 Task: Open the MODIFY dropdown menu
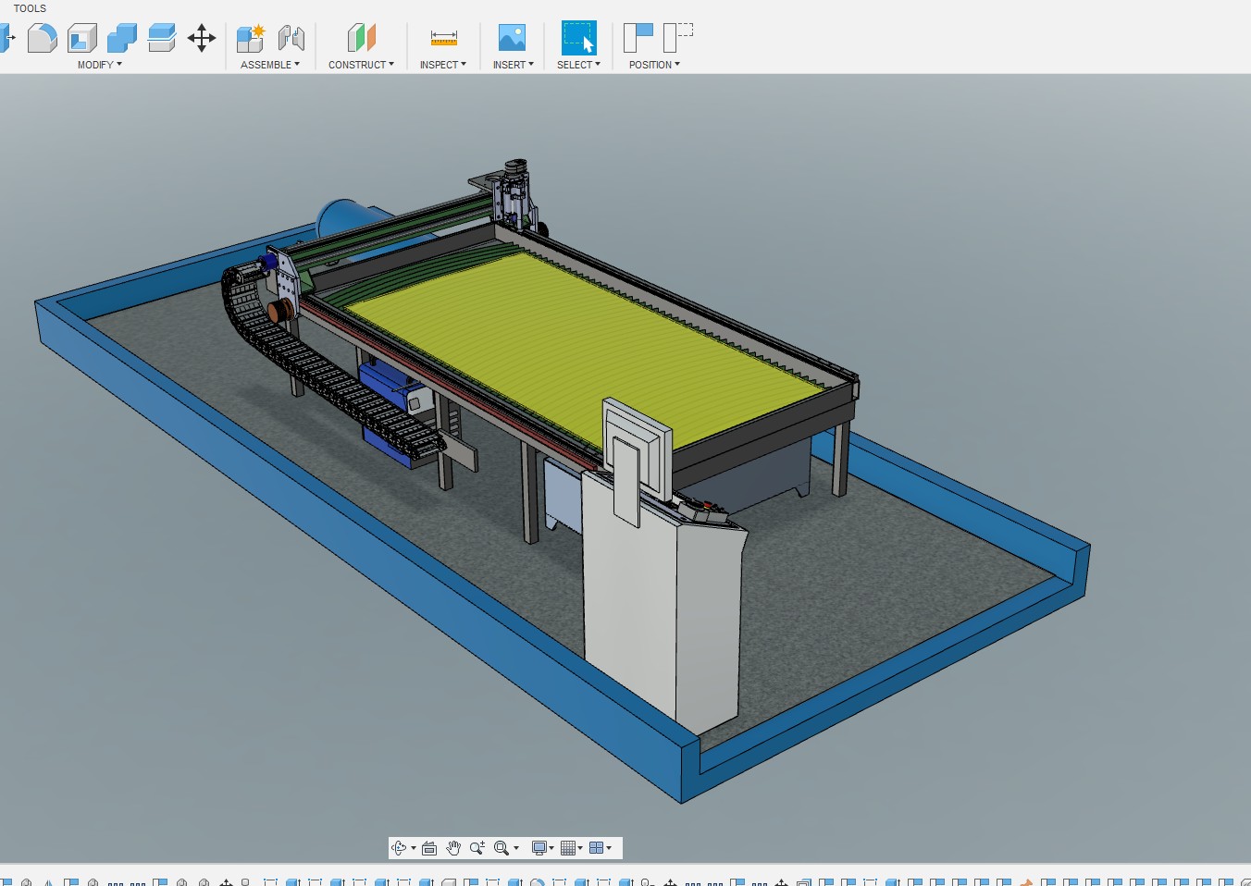pos(99,65)
